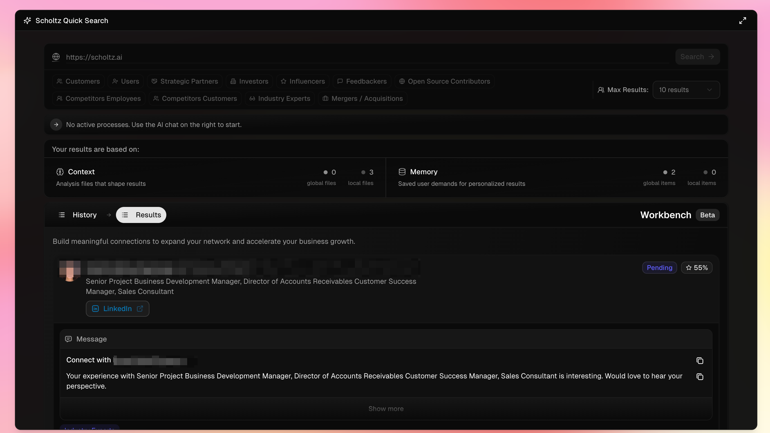The width and height of the screenshot is (770, 433).
Task: Click the arrow icon beside No active processes
Action: tap(56, 125)
